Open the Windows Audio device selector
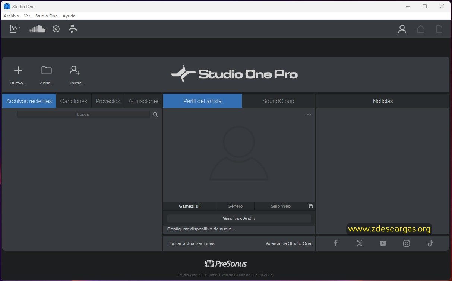 point(239,218)
